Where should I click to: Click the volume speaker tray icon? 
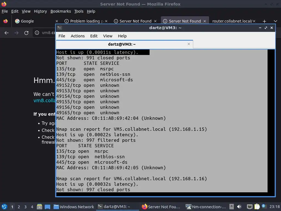239,207
